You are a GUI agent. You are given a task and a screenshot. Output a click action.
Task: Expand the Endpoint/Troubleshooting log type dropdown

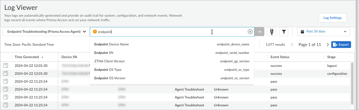pos(46,32)
